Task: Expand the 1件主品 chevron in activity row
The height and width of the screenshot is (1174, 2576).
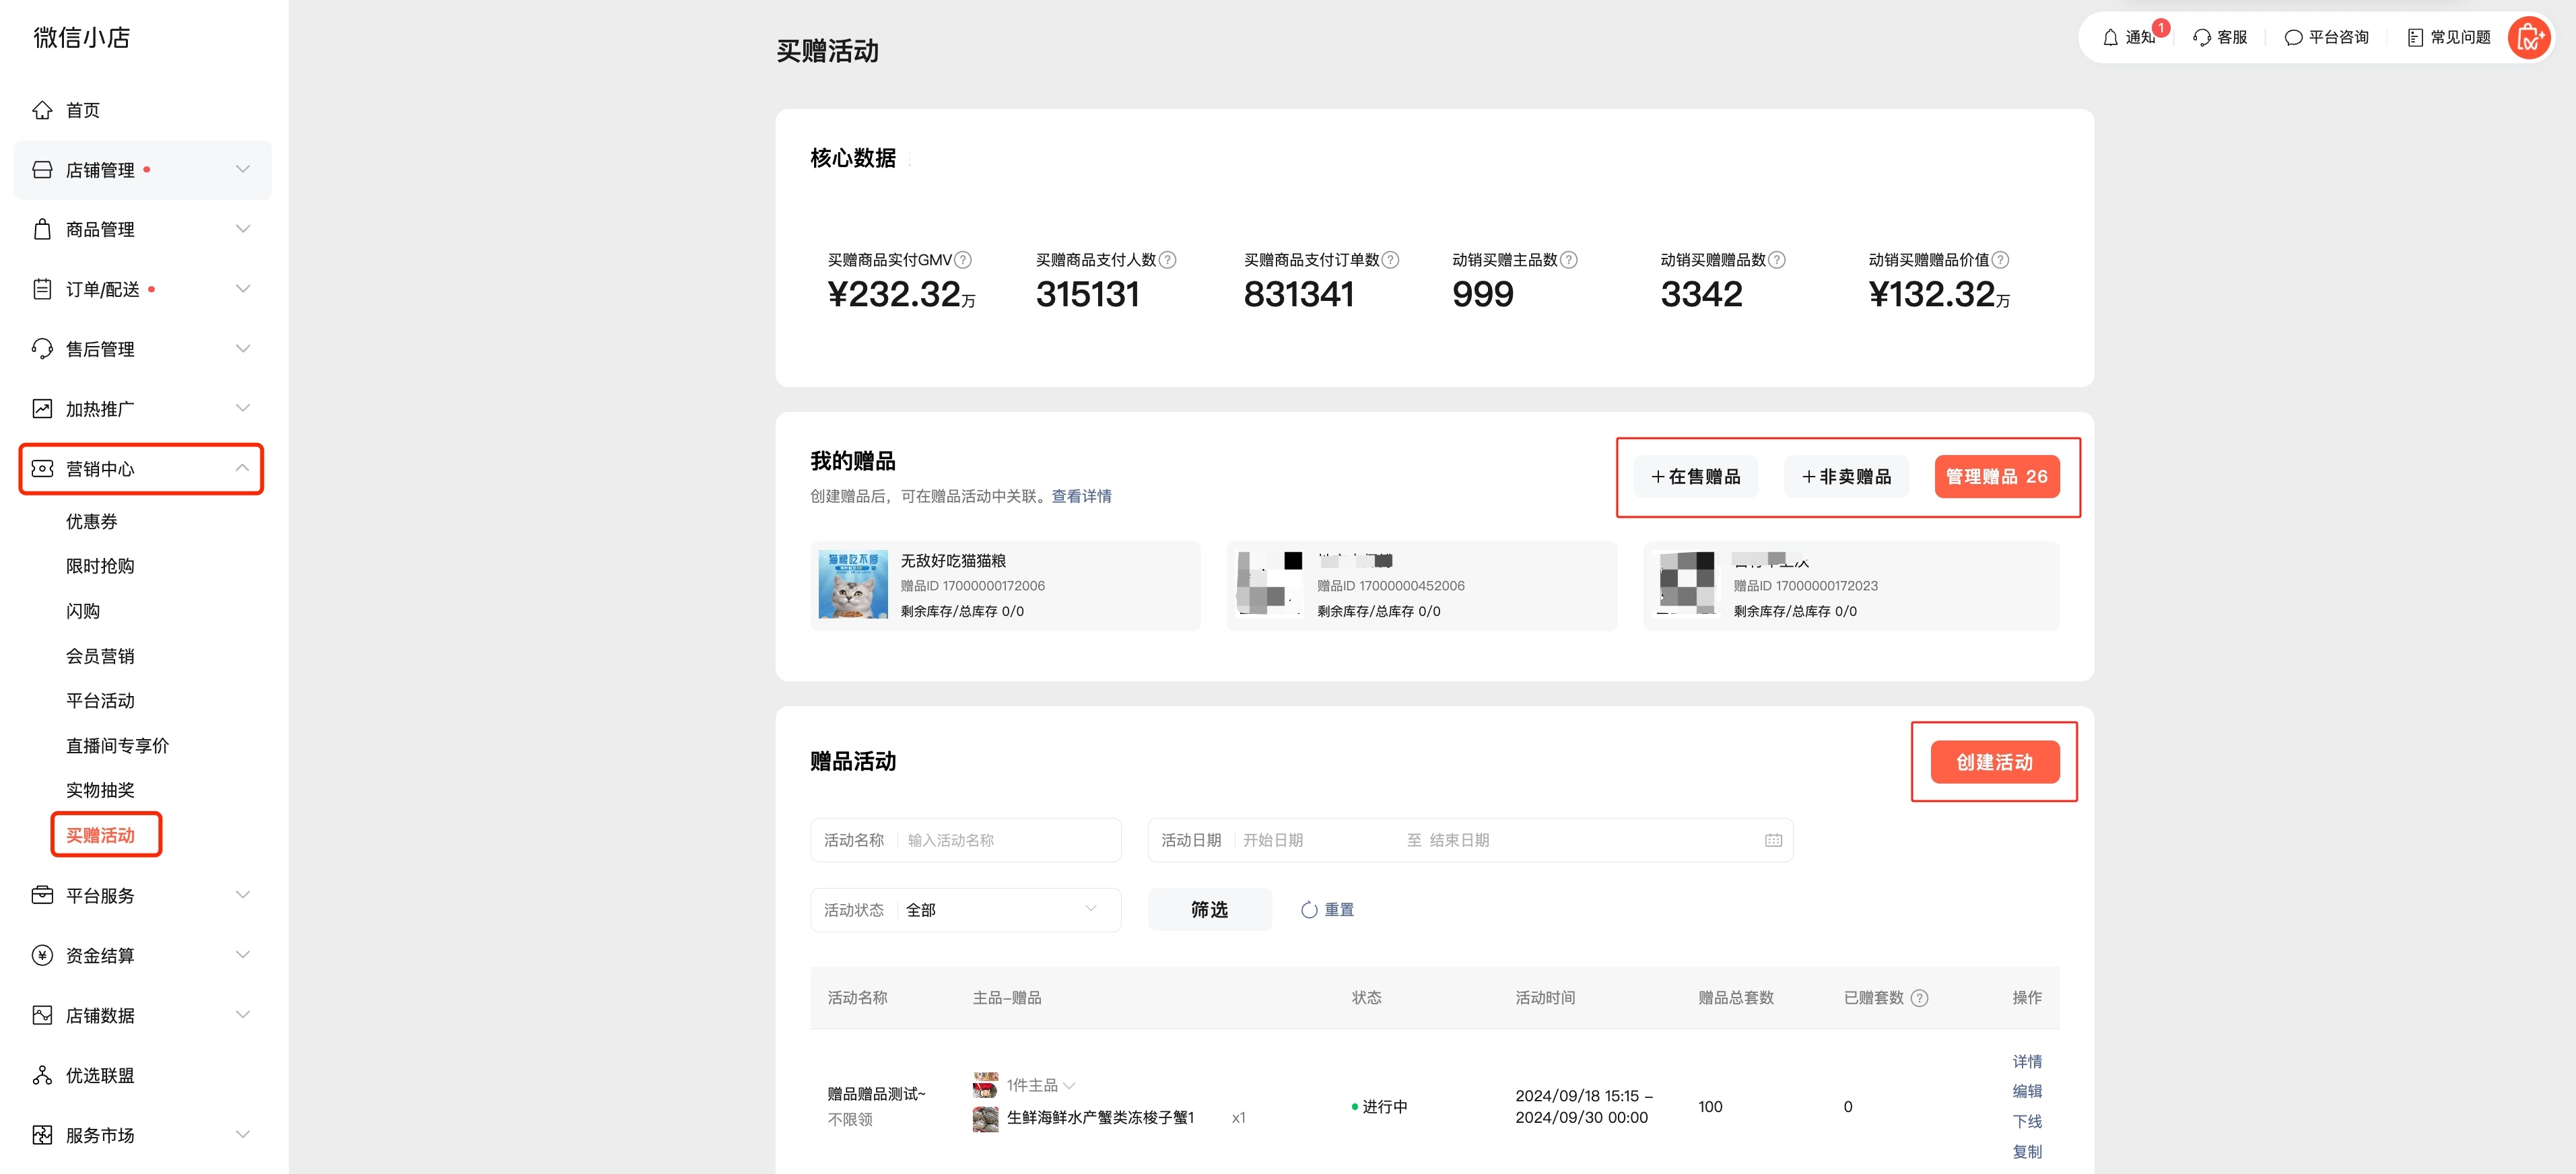Action: point(1070,1086)
